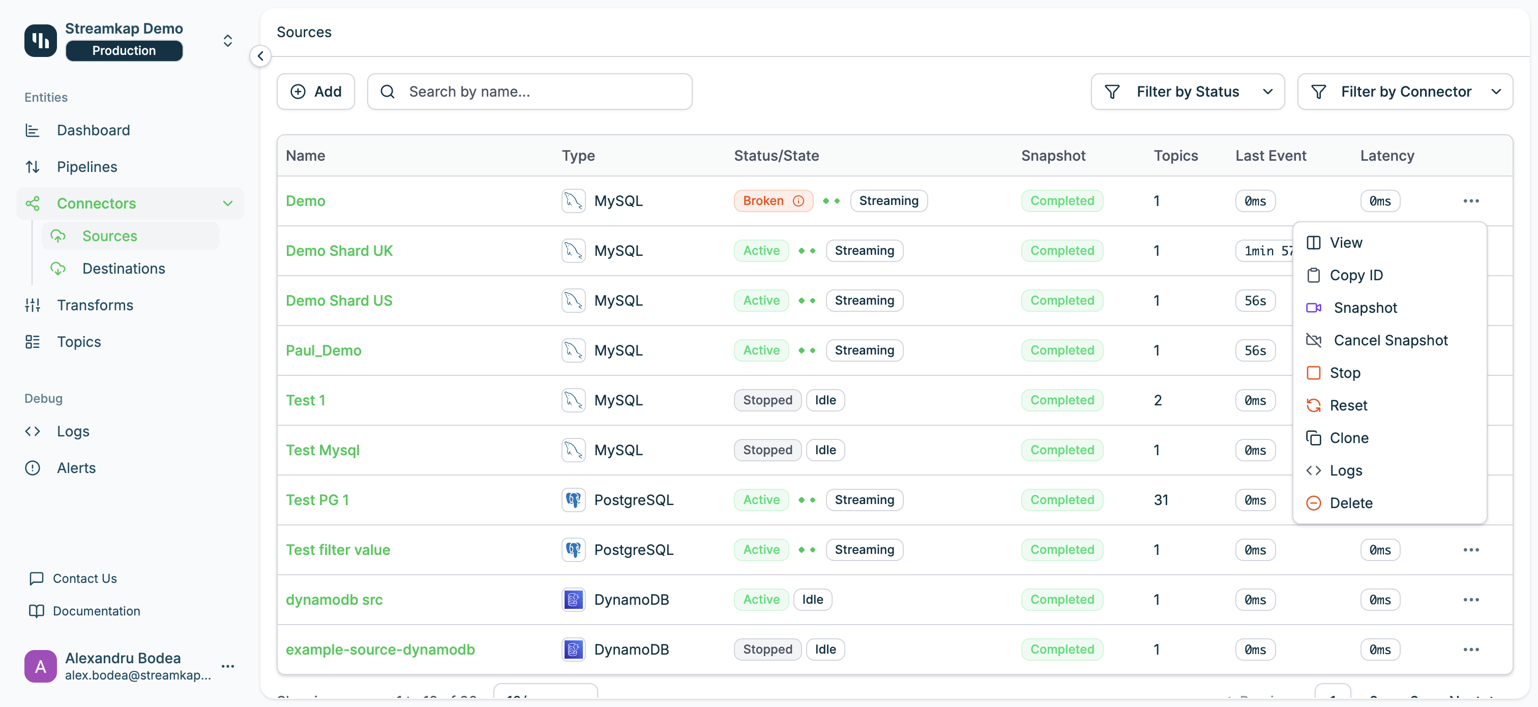Image resolution: width=1538 pixels, height=707 pixels.
Task: Open three-dots menu for Test filter value
Action: coord(1470,549)
